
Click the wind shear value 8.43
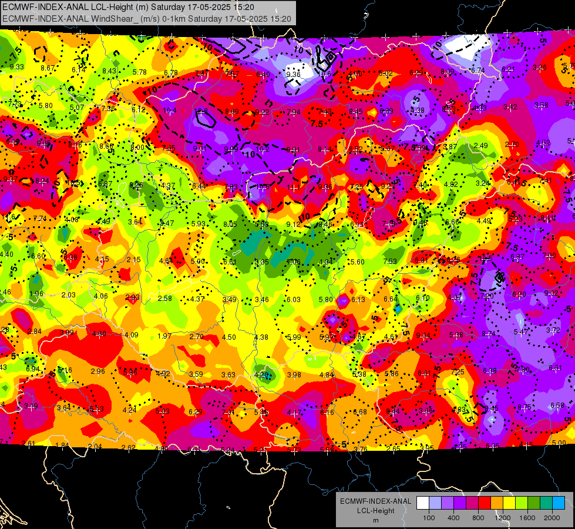[109, 71]
